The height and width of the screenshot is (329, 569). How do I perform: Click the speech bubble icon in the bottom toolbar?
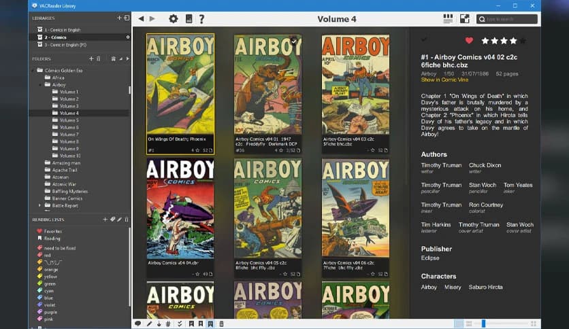coord(138,324)
